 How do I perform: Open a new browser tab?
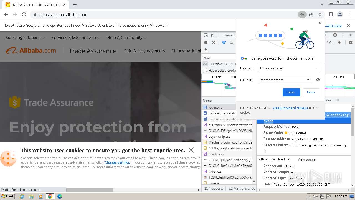click(75, 5)
